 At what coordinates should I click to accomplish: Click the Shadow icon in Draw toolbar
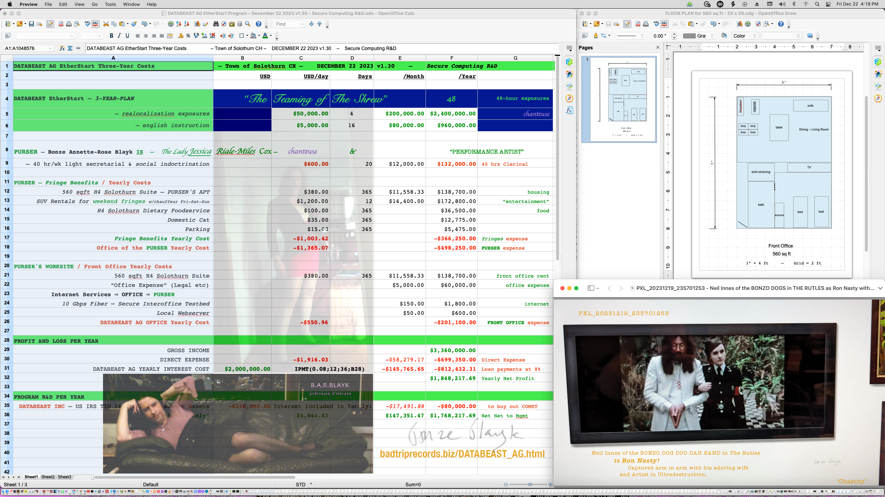pos(810,36)
